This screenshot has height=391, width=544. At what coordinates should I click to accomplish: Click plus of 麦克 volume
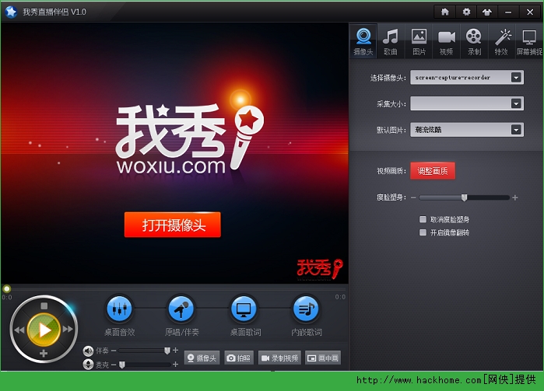point(176,365)
